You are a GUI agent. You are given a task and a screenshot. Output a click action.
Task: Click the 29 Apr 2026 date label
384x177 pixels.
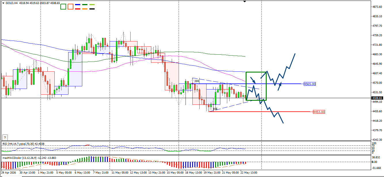(x=8, y=173)
